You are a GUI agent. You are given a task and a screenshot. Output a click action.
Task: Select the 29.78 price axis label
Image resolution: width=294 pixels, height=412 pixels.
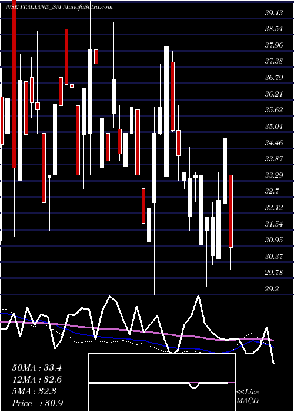(274, 273)
